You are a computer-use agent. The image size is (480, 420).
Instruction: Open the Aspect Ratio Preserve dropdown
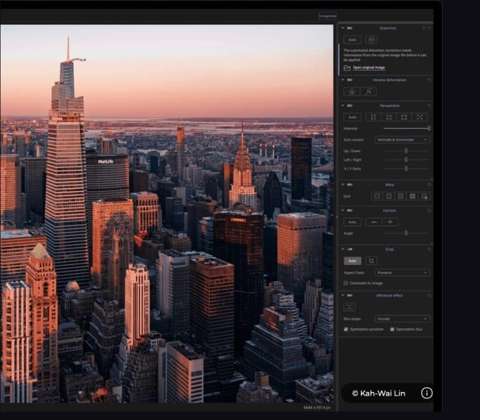click(402, 272)
